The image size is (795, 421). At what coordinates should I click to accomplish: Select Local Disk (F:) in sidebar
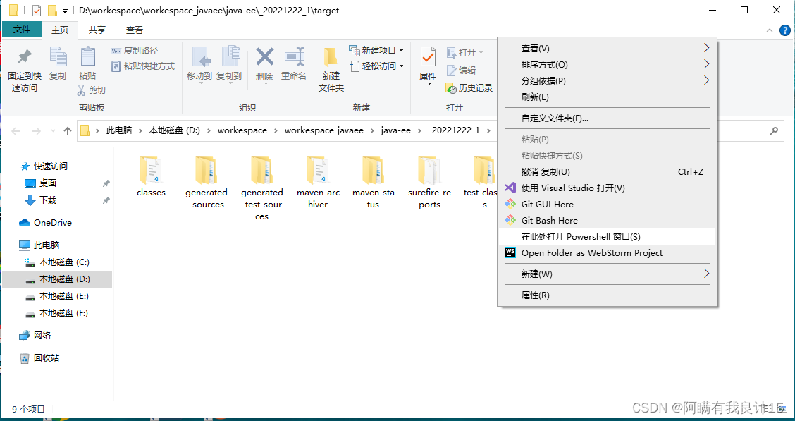pyautogui.click(x=64, y=314)
